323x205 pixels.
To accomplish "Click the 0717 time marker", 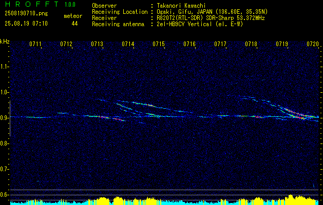I will 220,44.
